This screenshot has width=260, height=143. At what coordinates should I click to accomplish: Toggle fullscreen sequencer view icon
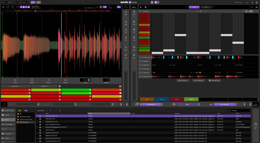tap(252, 7)
